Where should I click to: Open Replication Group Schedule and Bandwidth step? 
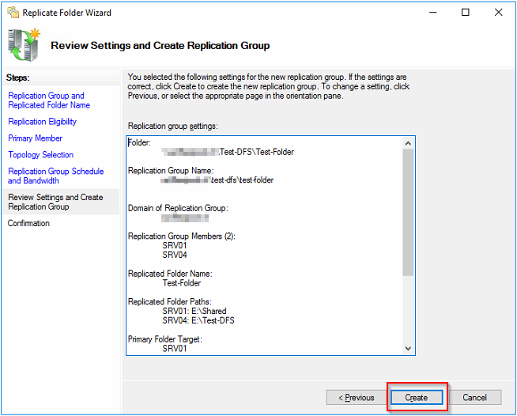click(55, 176)
